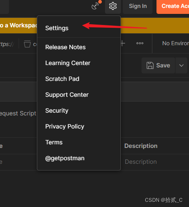Click the Create Account button
The height and width of the screenshot is (207, 189).
coord(173,6)
